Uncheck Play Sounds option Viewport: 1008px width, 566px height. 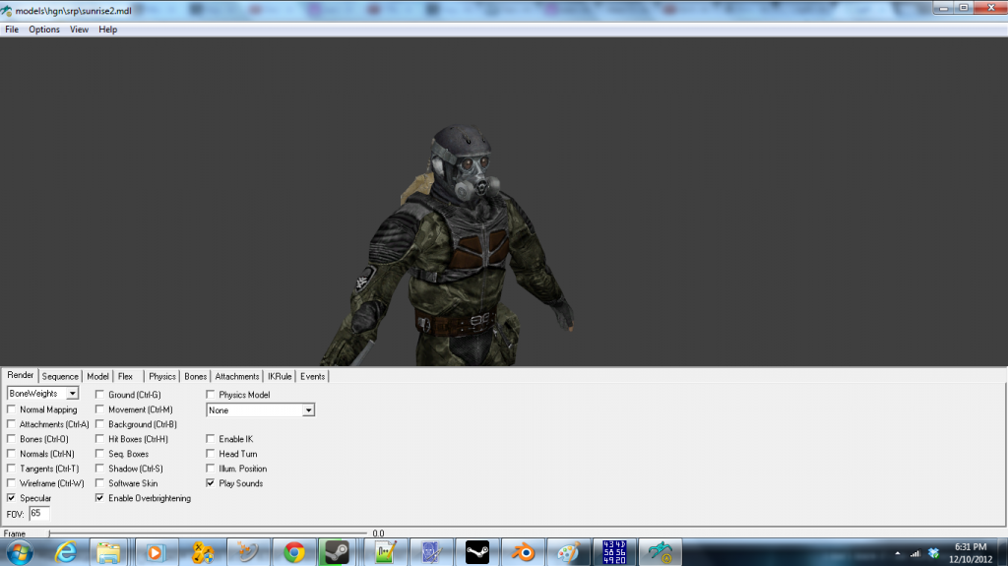211,483
